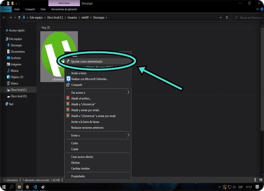Viewport: 264px width, 191px height.
Task: Expand the 'Dar acceso a' submenu arrow
Action: 128,92
